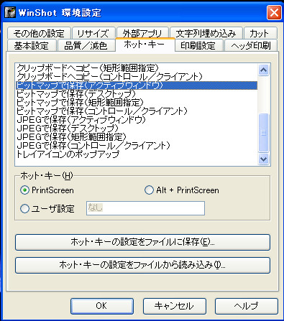
Task: Open help with the ヘルプ button
Action: (x=247, y=306)
